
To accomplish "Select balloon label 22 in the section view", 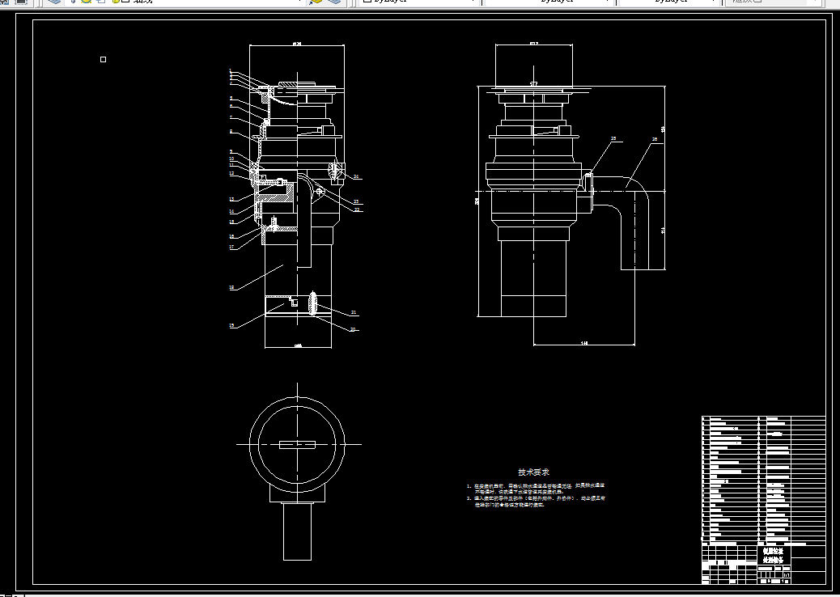I will [x=357, y=210].
